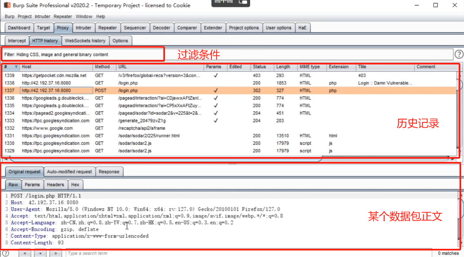Go to next search match with > button
This screenshot has width=464, height=257.
point(56,253)
